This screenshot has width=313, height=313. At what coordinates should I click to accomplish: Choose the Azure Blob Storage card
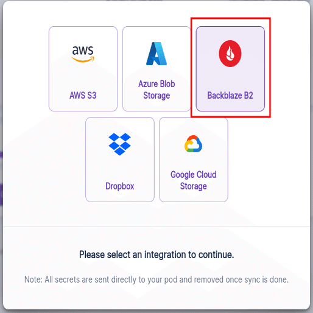(x=156, y=69)
